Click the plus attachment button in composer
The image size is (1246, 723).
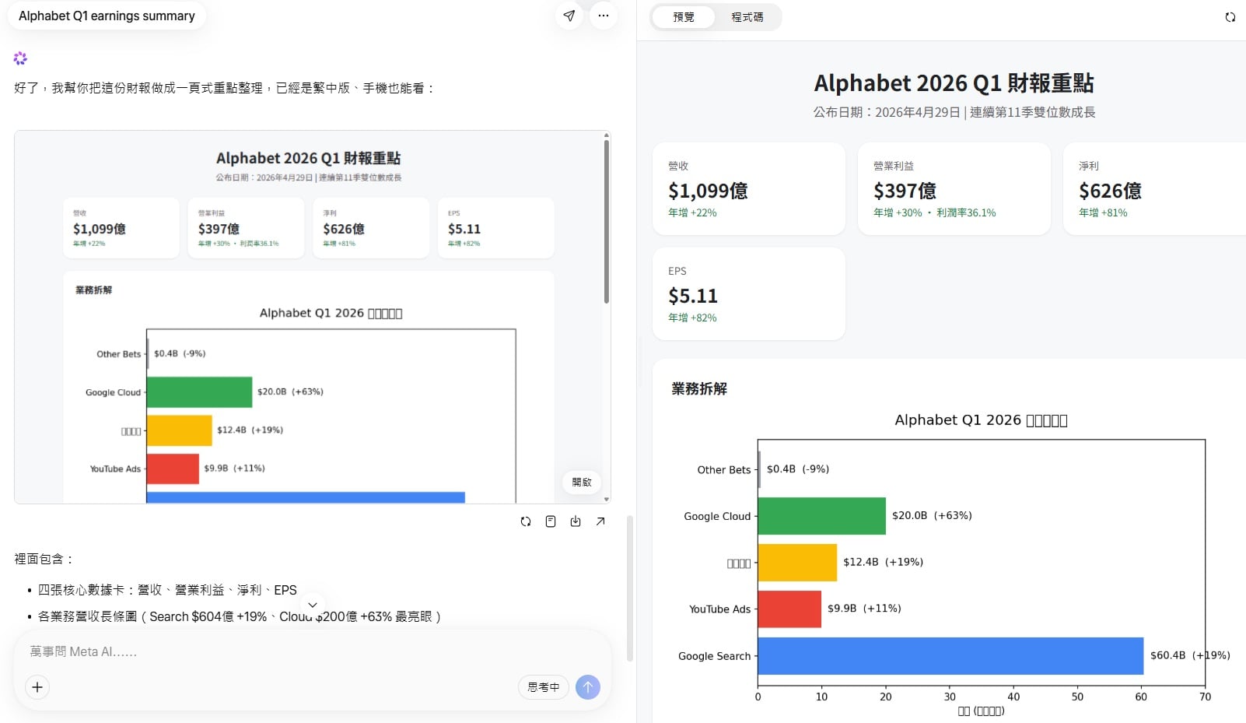point(37,687)
